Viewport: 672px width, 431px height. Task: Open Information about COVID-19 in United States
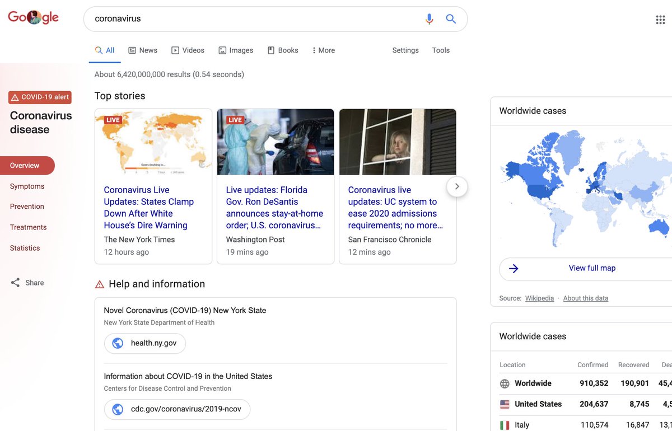point(188,377)
